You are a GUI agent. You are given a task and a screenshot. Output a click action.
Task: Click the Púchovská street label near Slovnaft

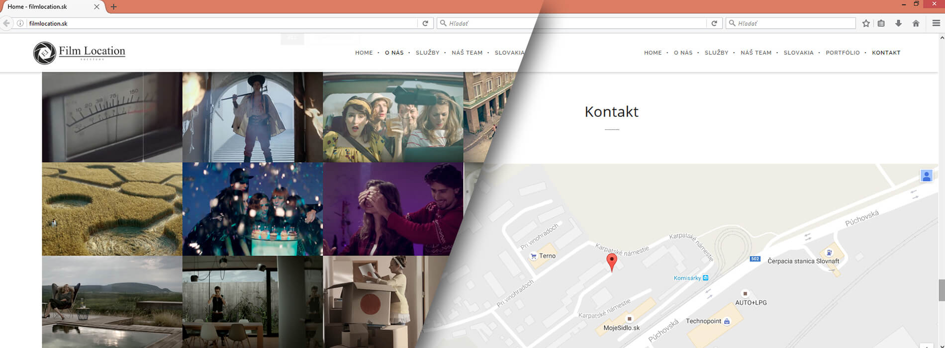point(862,218)
